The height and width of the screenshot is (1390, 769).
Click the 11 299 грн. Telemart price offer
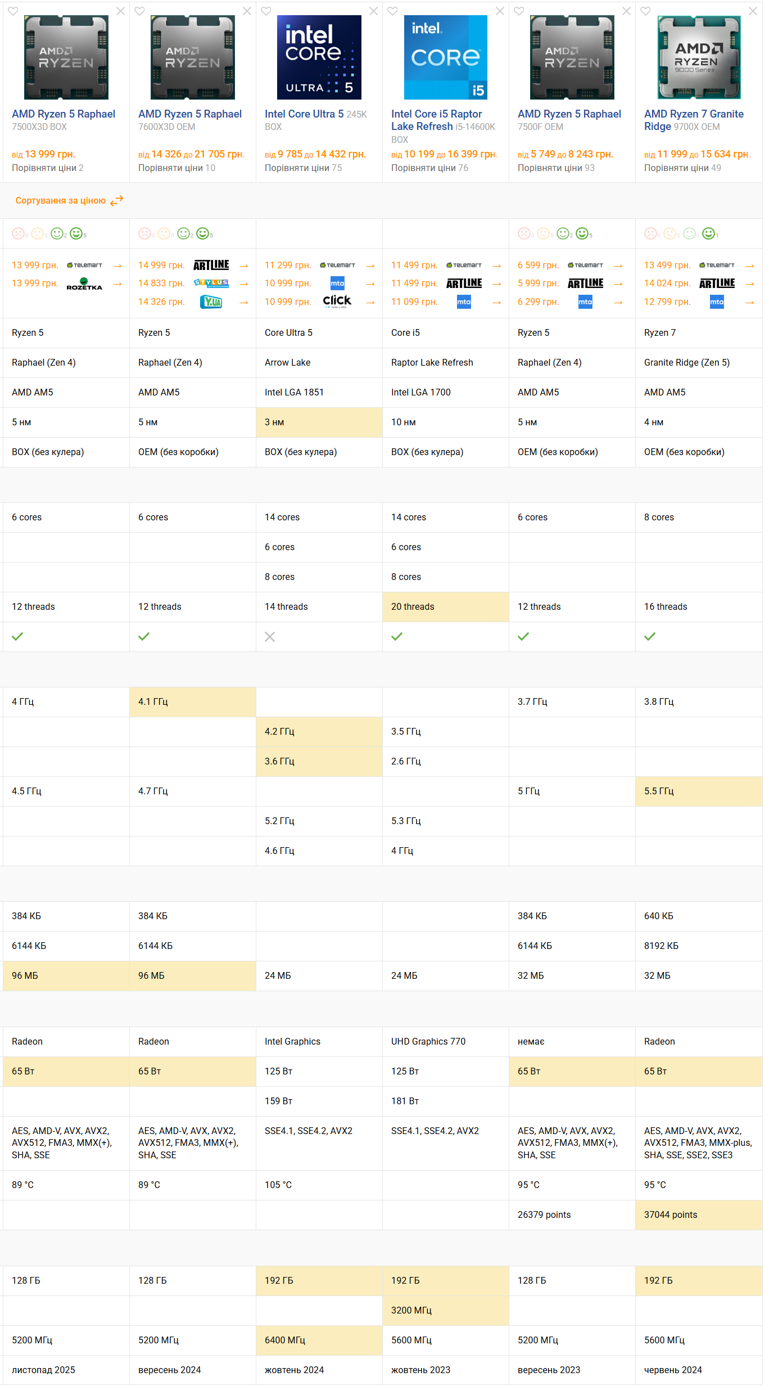288,265
